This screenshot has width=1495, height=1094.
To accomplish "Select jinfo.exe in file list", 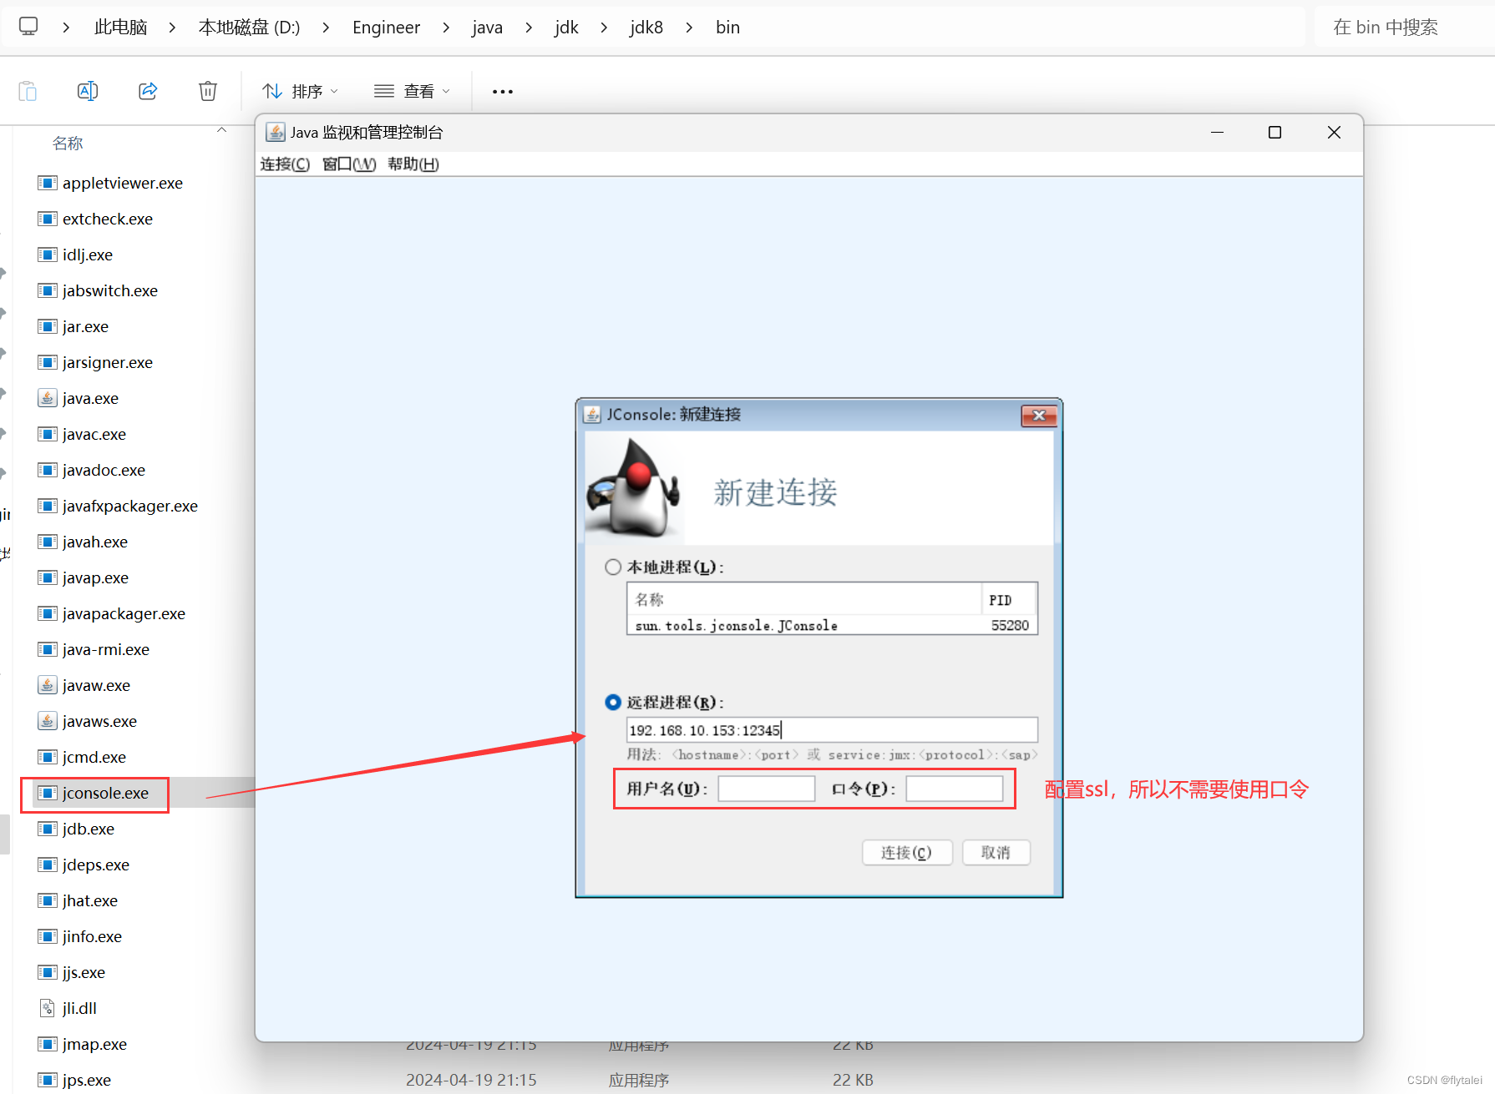I will click(92, 936).
